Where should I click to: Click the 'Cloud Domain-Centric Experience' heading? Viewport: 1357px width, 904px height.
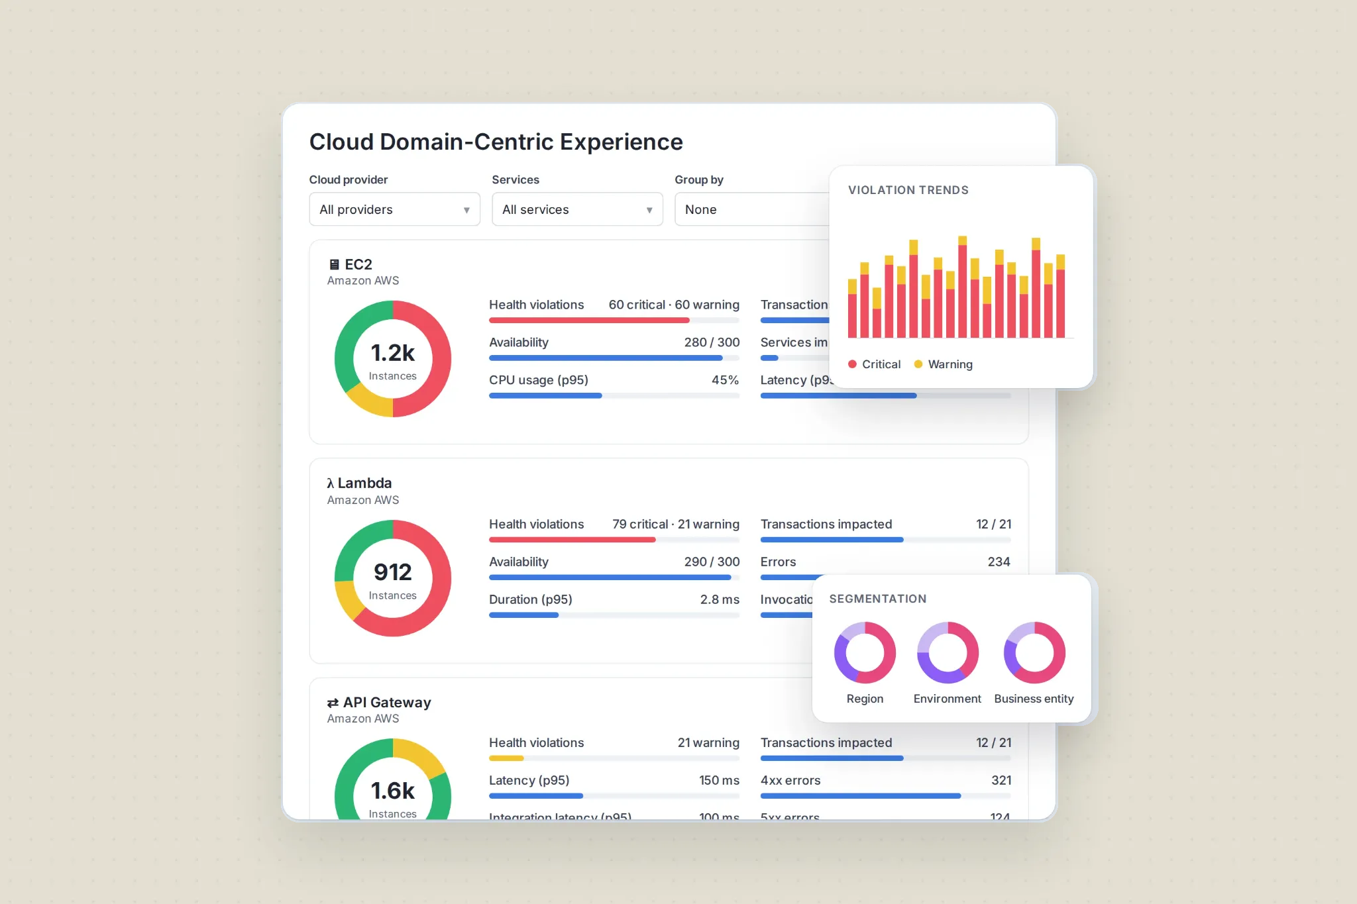point(496,142)
